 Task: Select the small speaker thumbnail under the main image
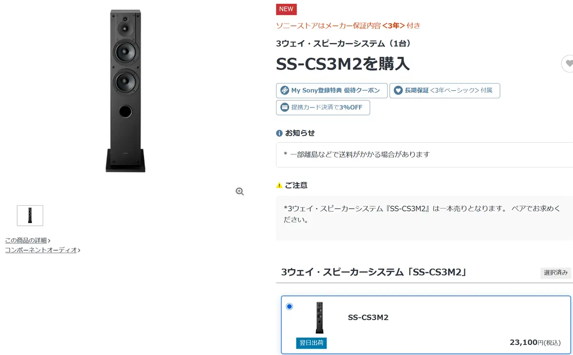(x=30, y=216)
